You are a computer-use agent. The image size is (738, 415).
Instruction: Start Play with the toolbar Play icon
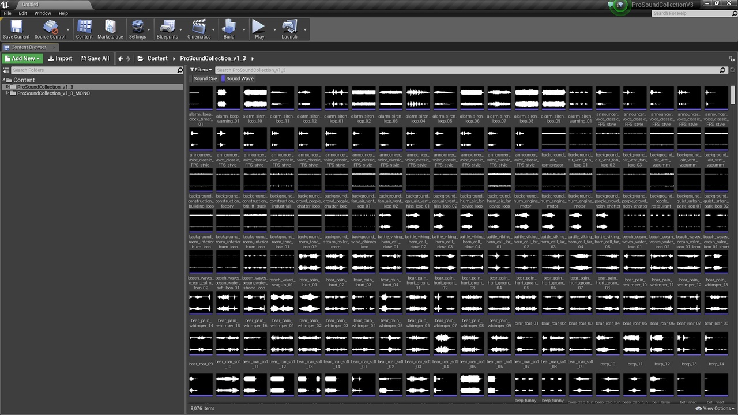(x=259, y=27)
